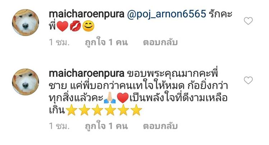Click the praying hands emoji

point(110,98)
